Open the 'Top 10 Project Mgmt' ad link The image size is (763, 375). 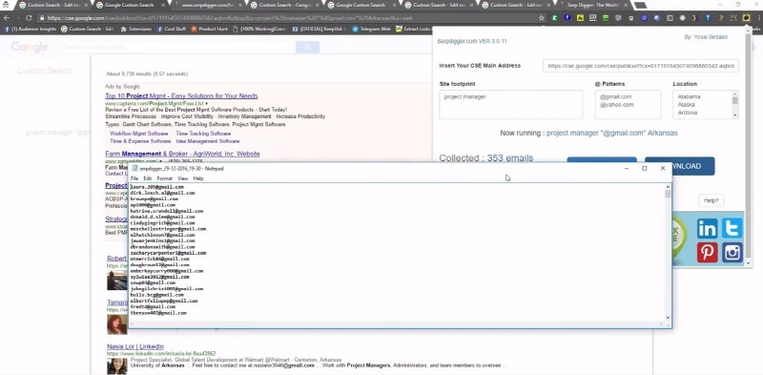[181, 96]
